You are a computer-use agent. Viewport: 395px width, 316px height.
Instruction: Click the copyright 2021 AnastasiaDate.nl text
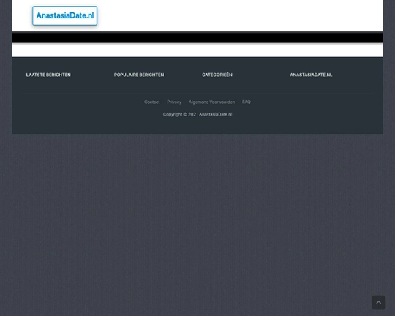[197, 114]
